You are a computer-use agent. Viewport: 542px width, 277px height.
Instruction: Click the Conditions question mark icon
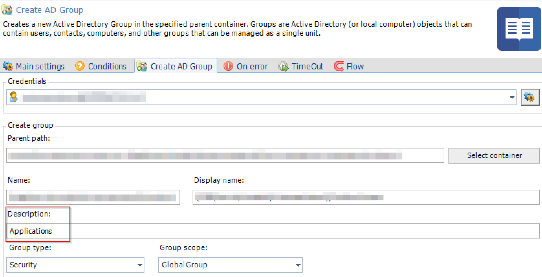coord(79,66)
